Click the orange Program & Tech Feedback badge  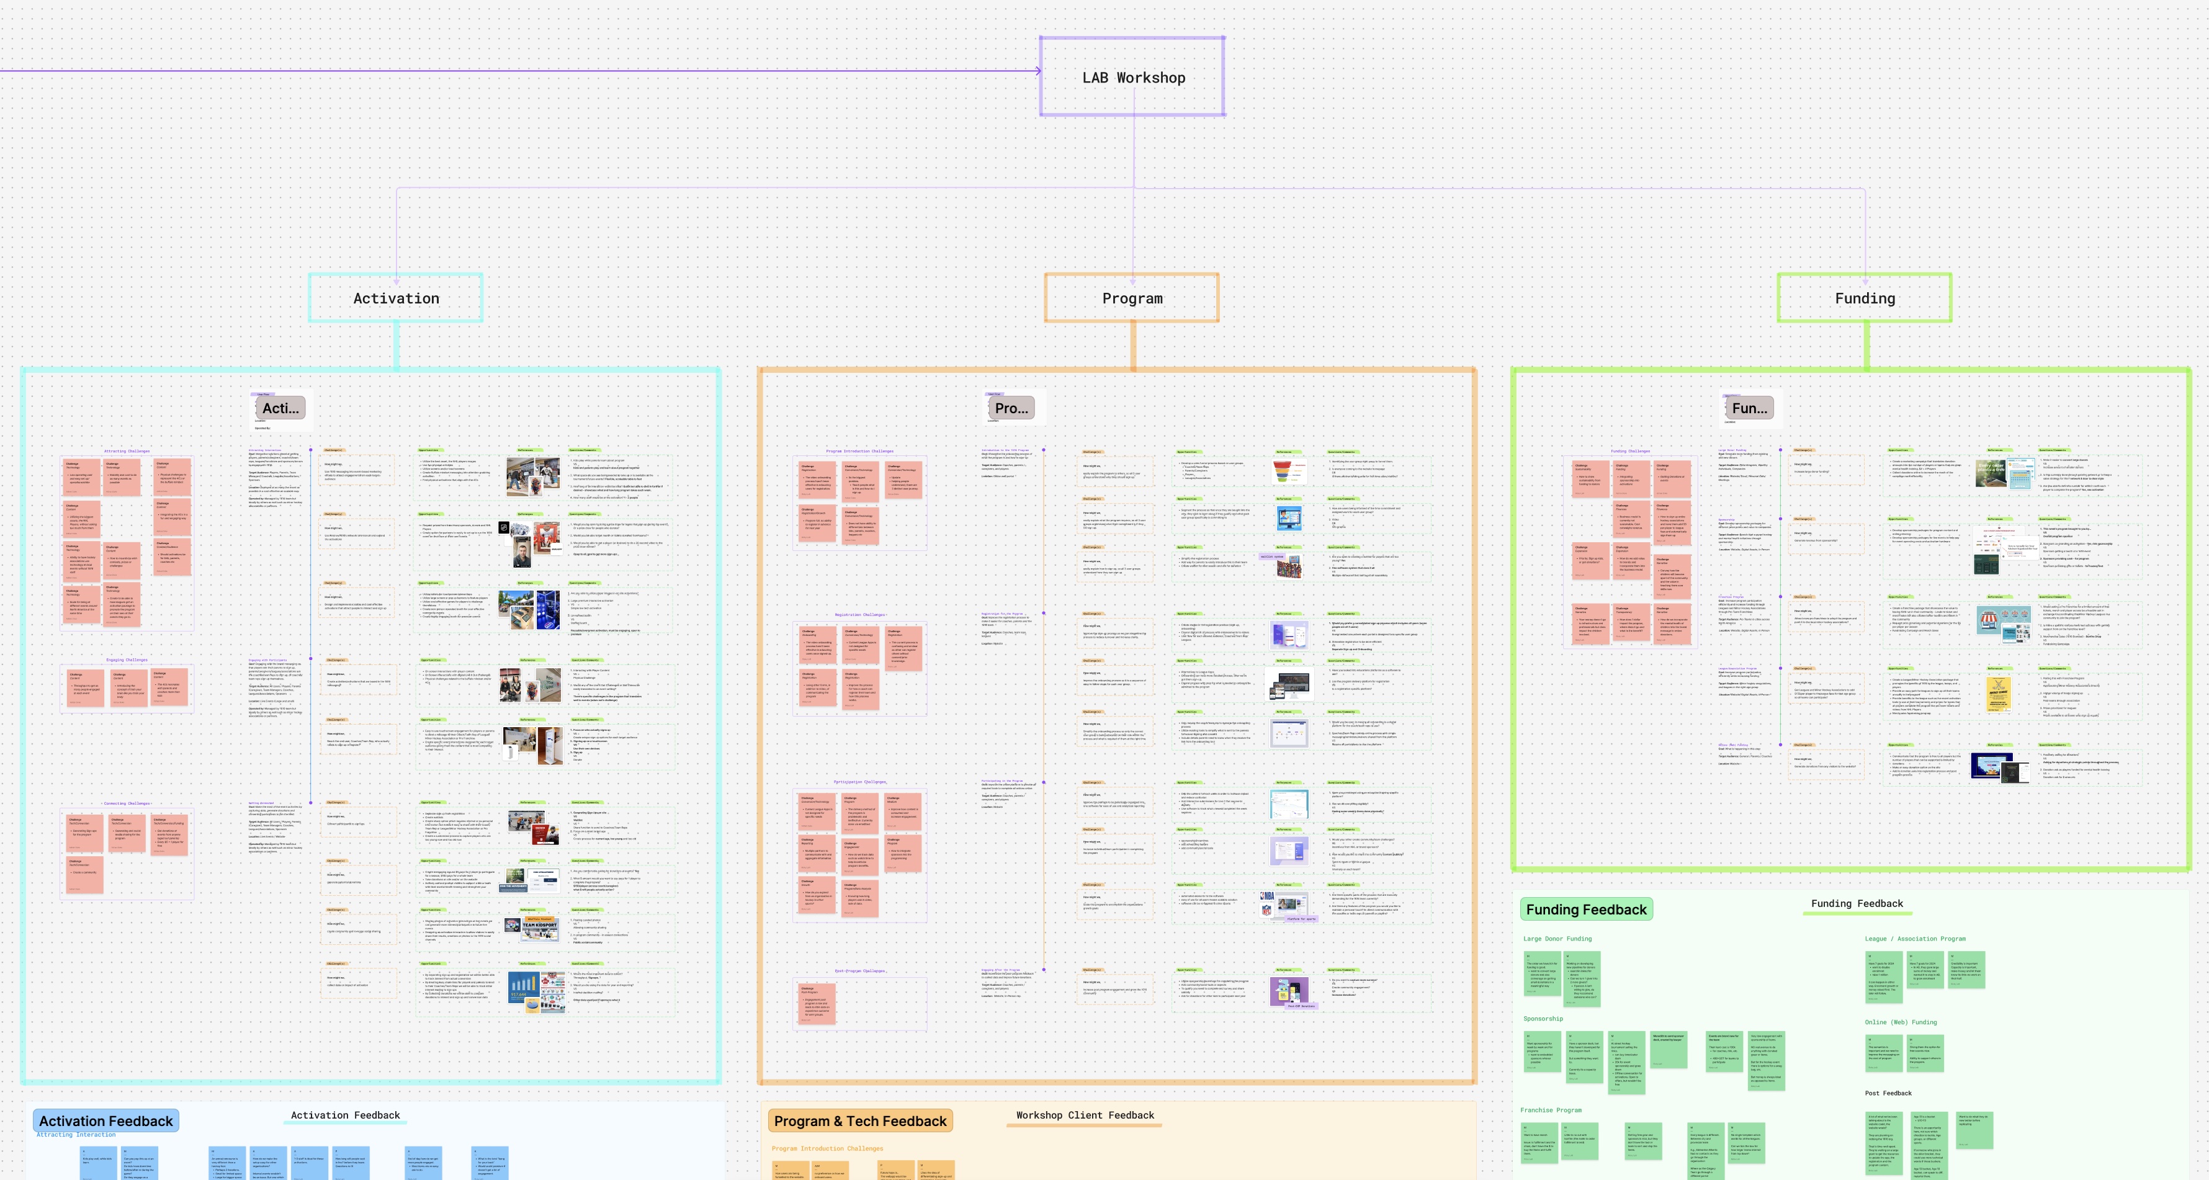click(x=860, y=1121)
